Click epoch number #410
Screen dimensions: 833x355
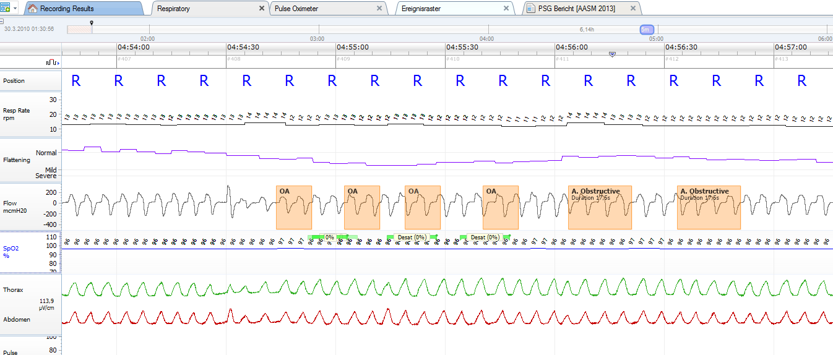(453, 59)
